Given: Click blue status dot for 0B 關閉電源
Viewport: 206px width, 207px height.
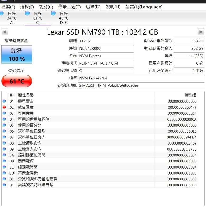Looking at the screenshot, I should pos(4,161).
